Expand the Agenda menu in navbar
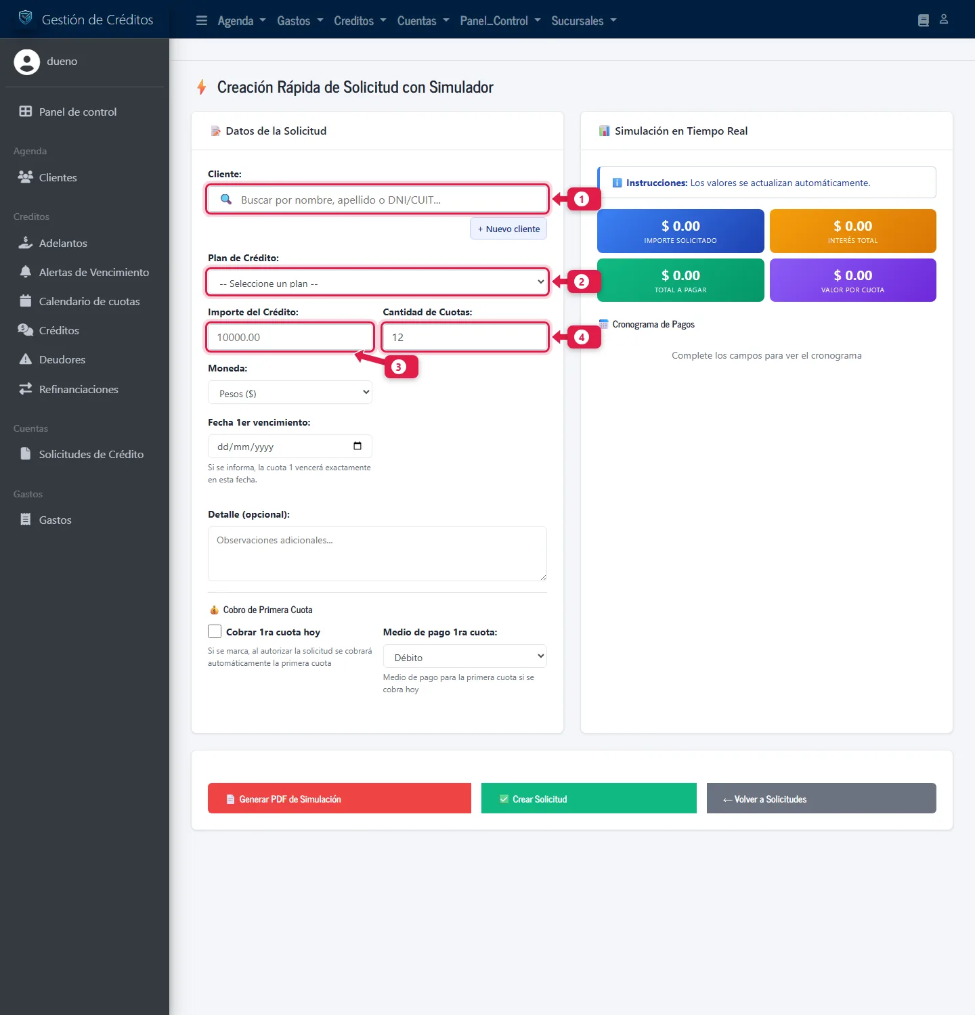The image size is (975, 1015). click(242, 21)
